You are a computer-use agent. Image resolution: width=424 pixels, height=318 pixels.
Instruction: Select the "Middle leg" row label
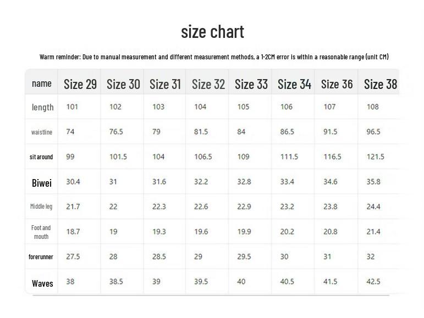coord(41,207)
